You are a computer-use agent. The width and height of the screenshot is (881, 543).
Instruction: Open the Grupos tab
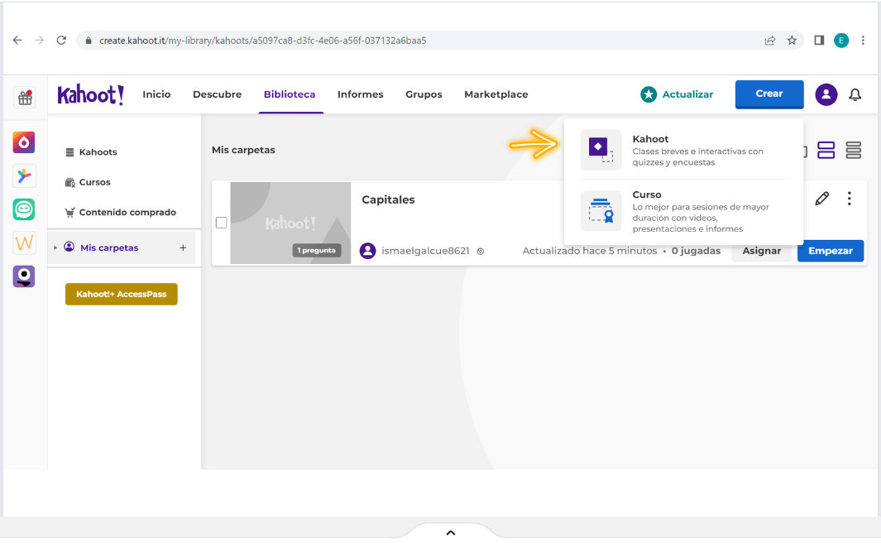point(424,94)
